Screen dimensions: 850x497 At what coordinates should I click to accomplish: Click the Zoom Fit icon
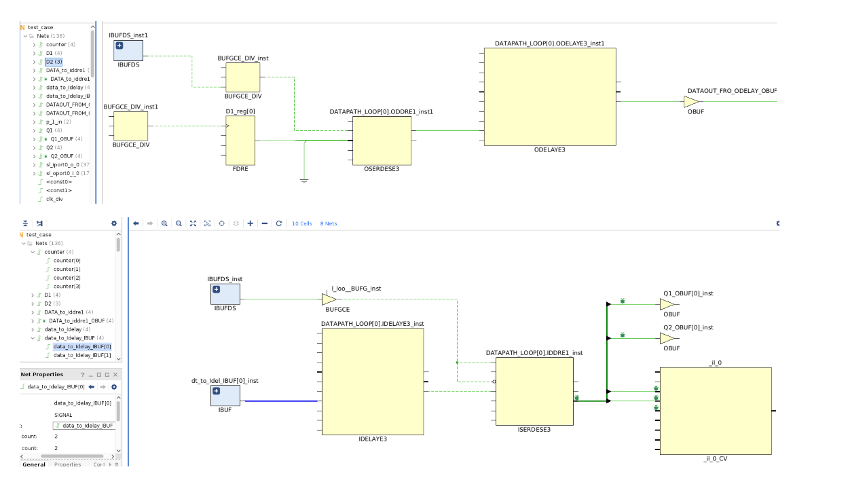coord(193,223)
